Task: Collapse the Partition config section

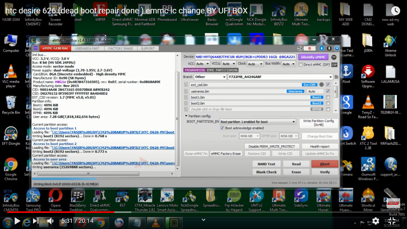Action: coord(186,116)
